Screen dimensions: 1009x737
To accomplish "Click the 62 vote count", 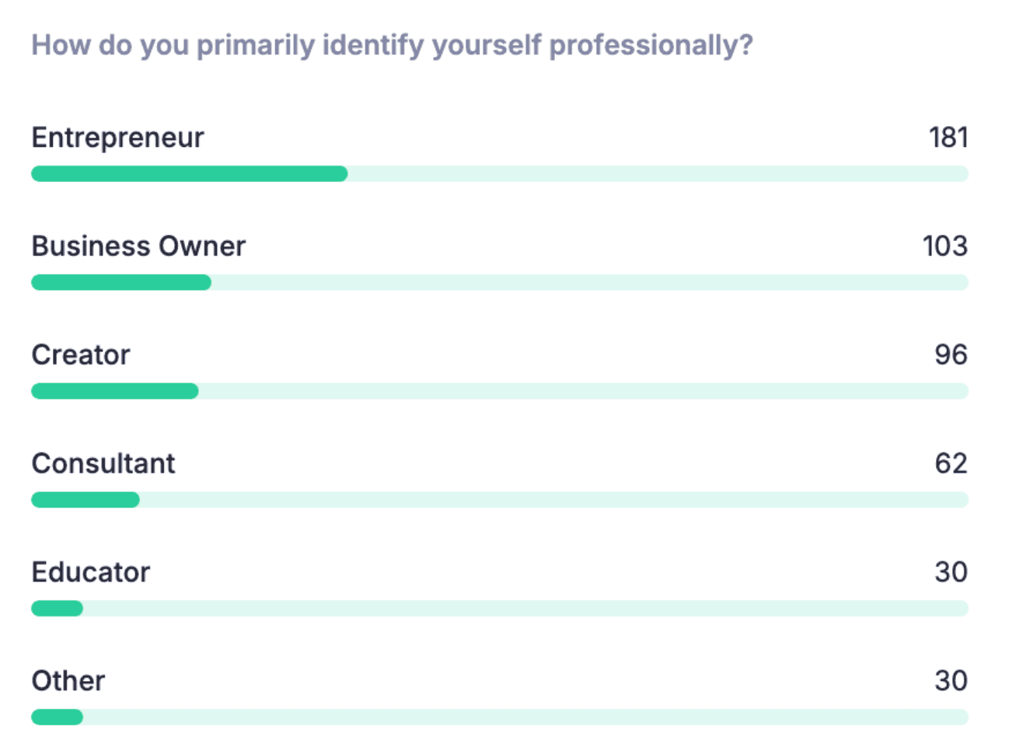I will (951, 463).
